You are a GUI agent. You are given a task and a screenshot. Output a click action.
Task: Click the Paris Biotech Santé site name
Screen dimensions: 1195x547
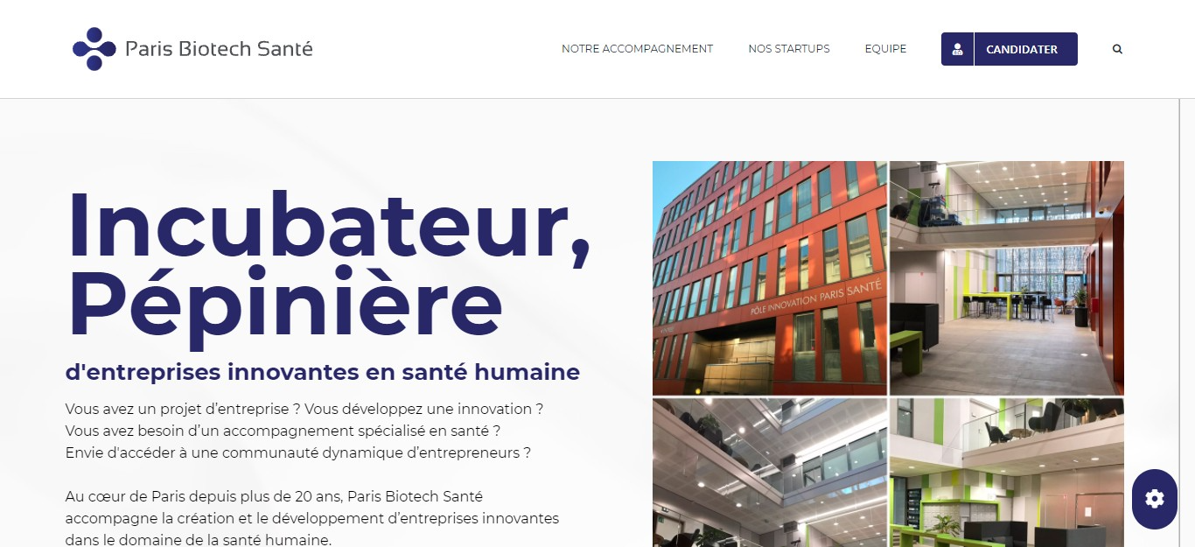[x=219, y=49]
